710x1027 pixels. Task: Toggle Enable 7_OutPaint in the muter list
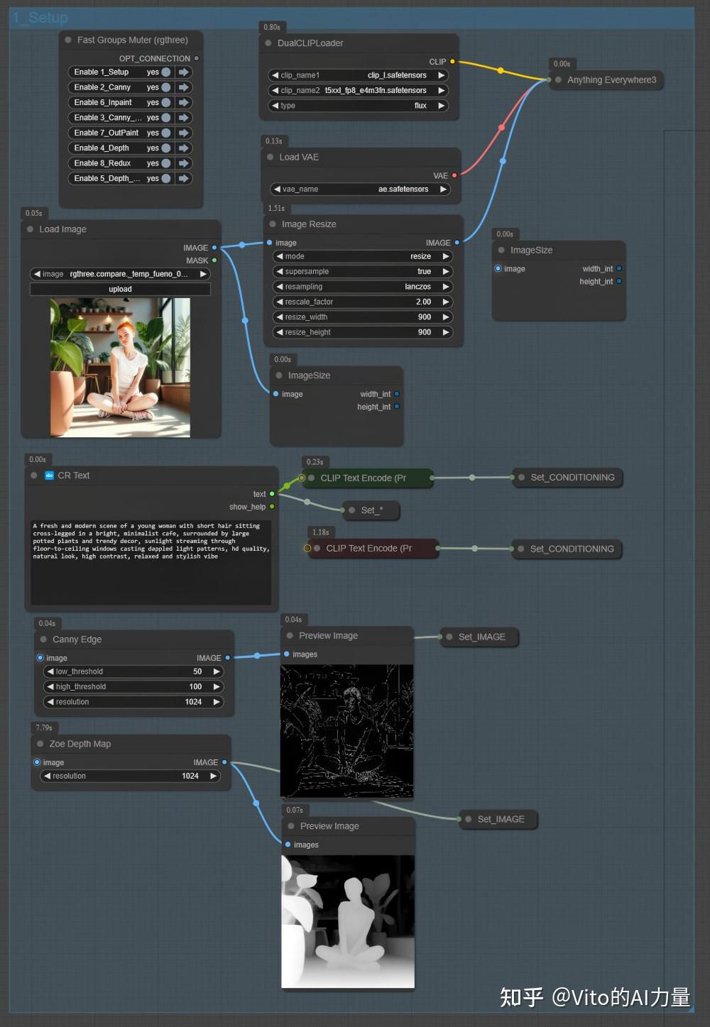click(166, 133)
